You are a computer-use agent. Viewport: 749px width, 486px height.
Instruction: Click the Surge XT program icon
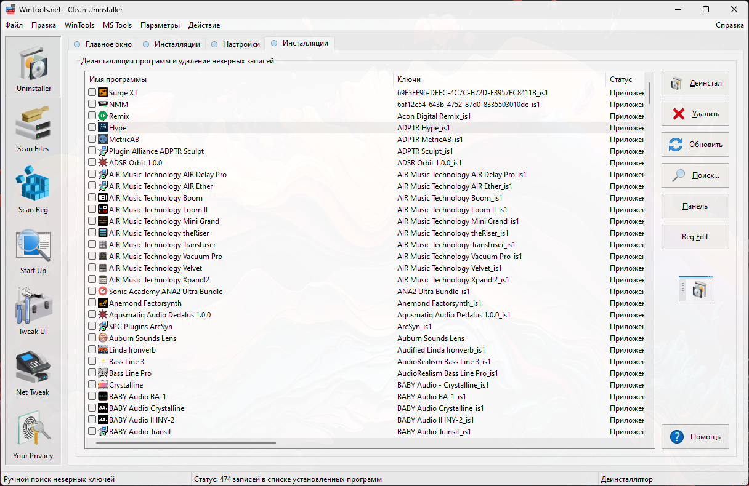pyautogui.click(x=103, y=92)
